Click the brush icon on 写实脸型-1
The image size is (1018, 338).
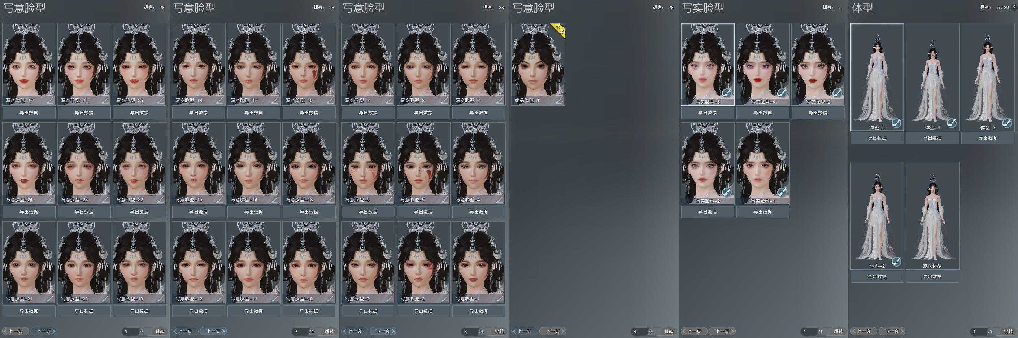[782, 193]
